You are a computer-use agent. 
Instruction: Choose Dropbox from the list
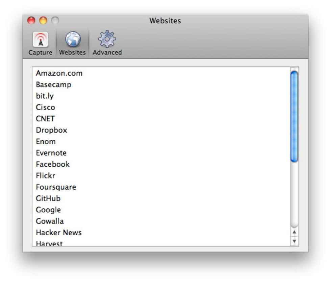(161, 130)
